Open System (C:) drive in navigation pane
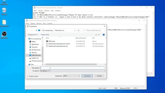This screenshot has height=93, width=165. (35, 58)
